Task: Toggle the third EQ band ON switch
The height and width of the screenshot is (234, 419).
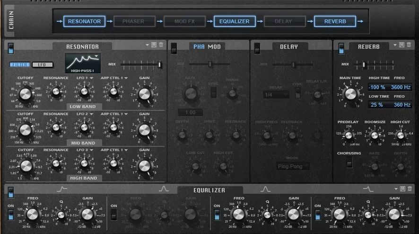Action: 217,215
